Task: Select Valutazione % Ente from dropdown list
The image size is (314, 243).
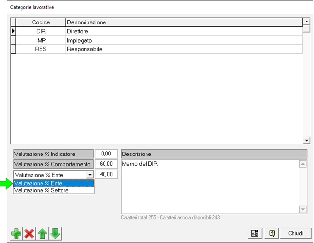Action: (53, 183)
